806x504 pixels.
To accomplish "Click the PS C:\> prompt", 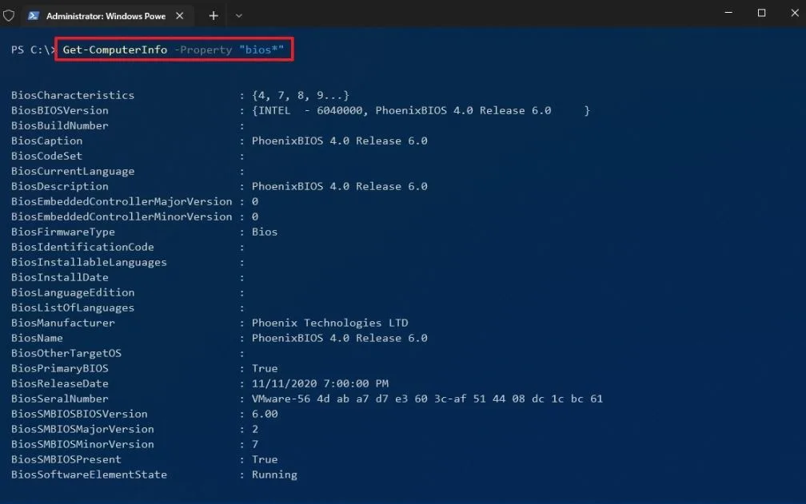I will (32, 50).
